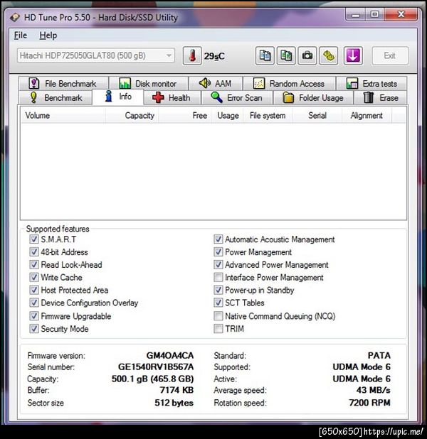Viewport: 427px width, 439px height.
Task: Click the 29°C temperature reading
Action: click(214, 56)
